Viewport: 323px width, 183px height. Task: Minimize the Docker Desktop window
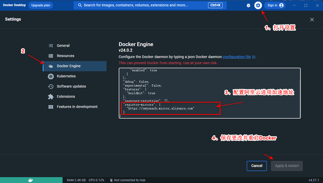click(294, 5)
